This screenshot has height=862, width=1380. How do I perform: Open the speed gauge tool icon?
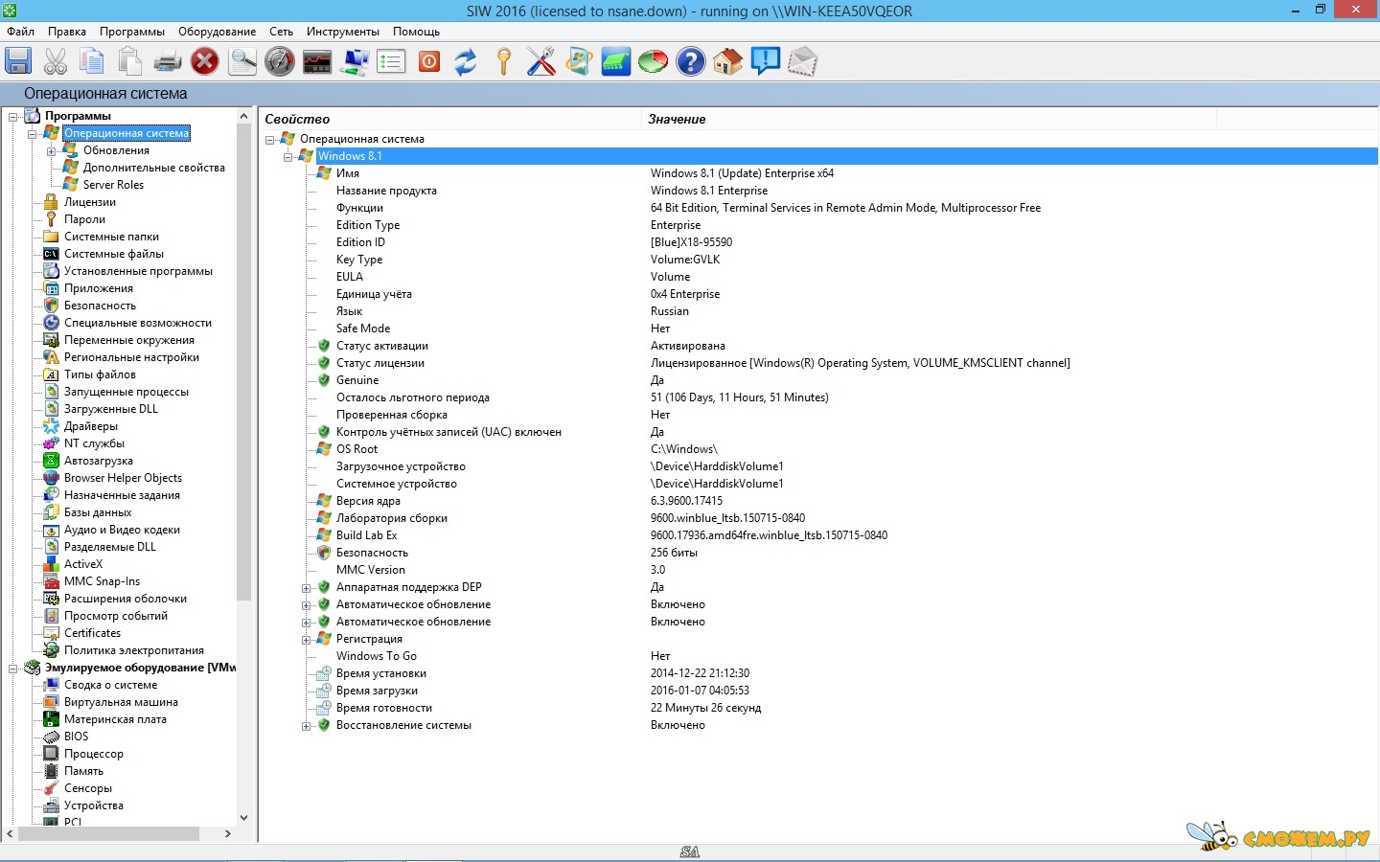(280, 62)
